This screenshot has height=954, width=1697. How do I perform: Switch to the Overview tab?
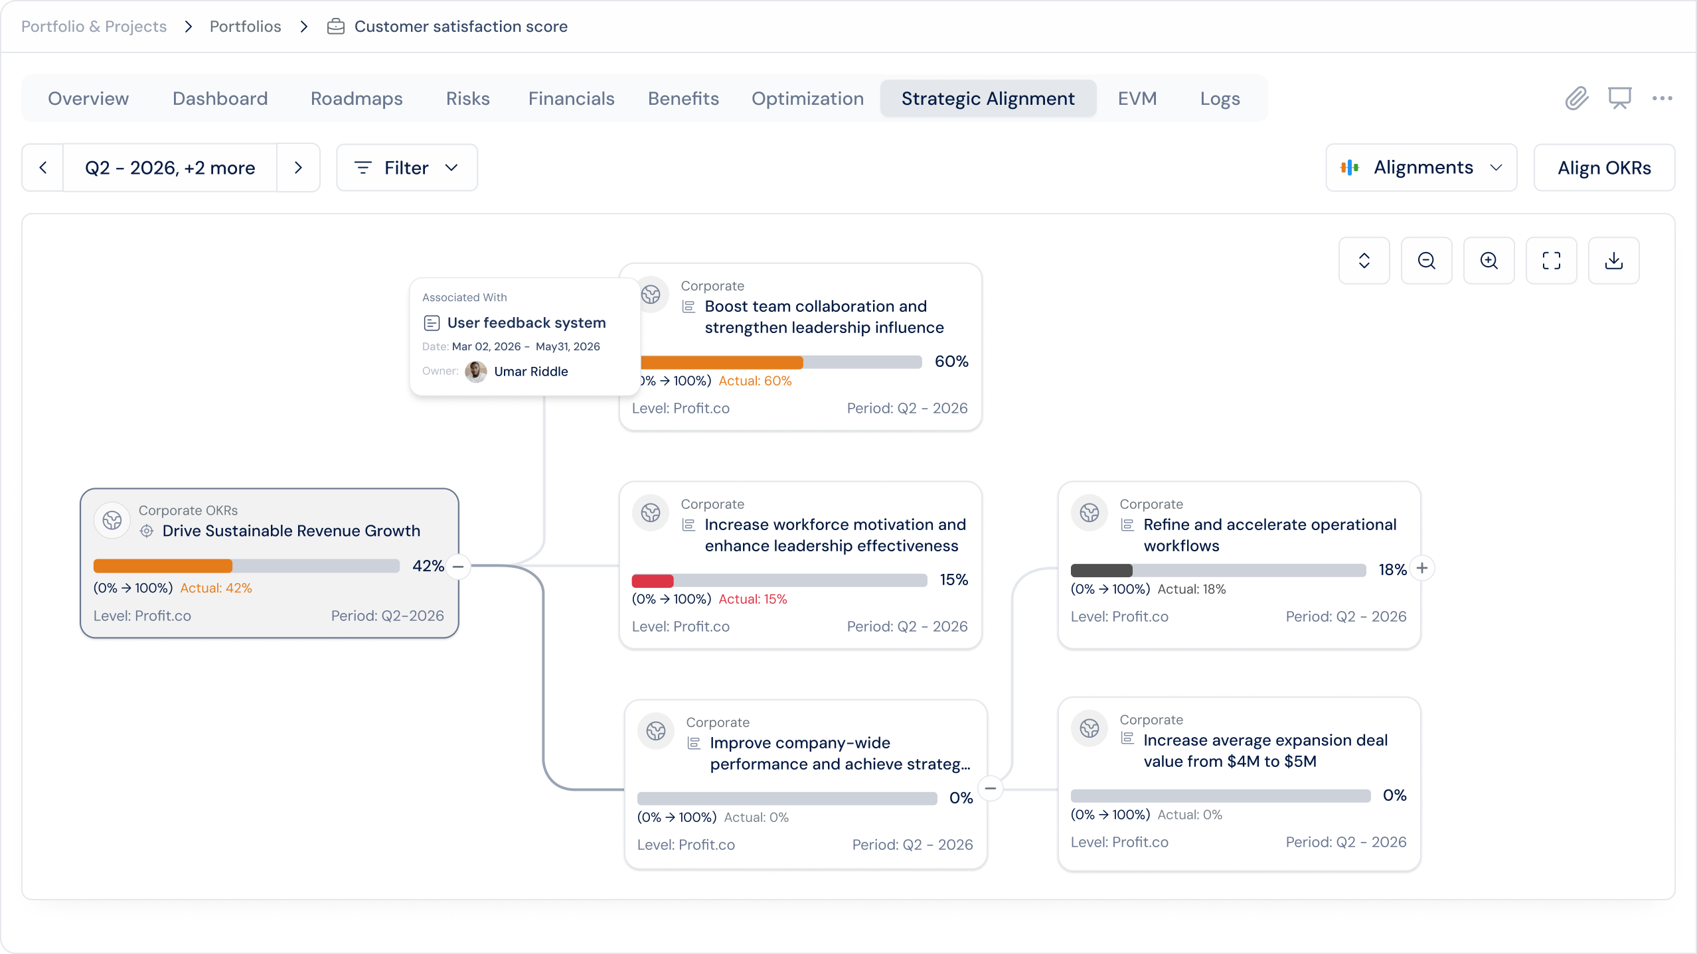point(88,99)
